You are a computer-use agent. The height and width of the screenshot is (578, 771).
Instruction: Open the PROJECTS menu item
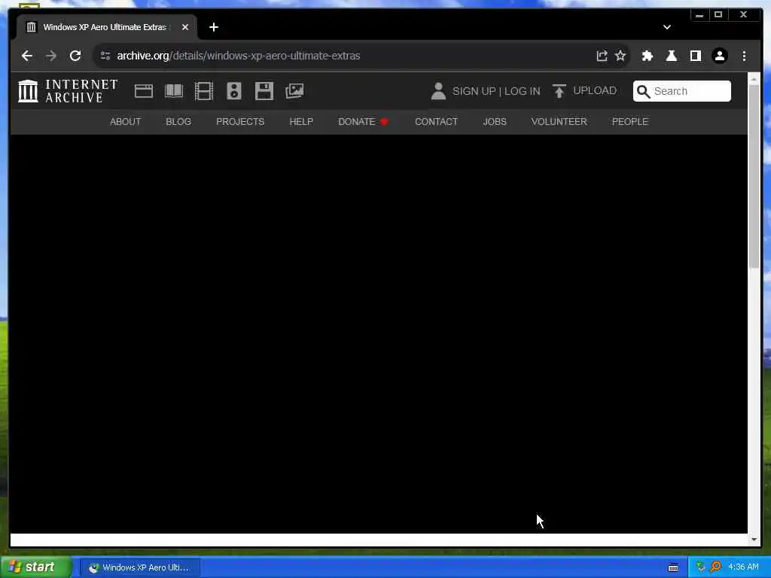pyautogui.click(x=240, y=121)
